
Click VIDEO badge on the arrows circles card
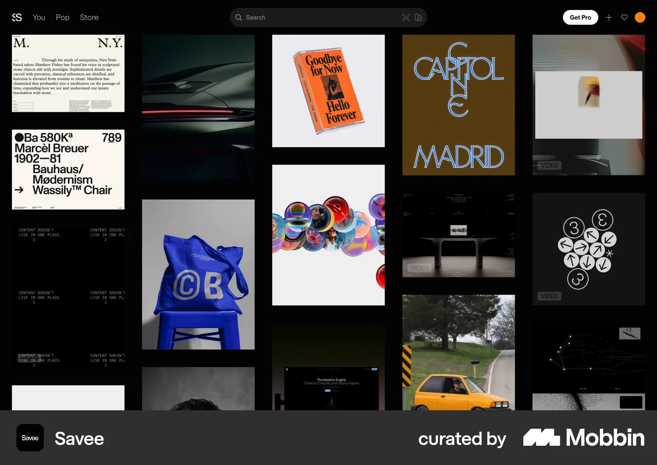pos(549,296)
